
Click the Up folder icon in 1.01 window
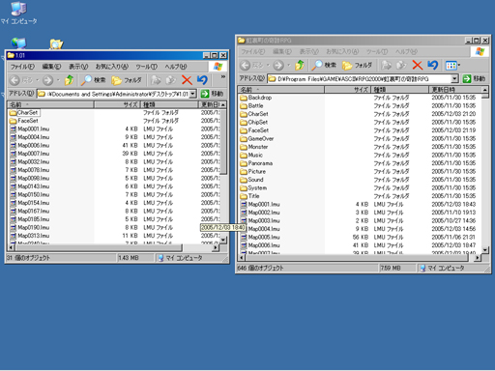coord(69,80)
